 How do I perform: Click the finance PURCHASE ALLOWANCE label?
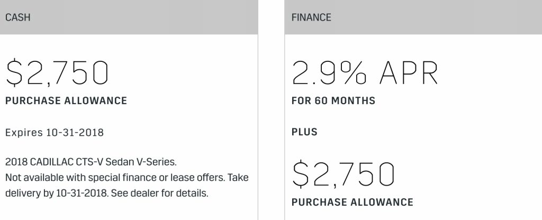tap(353, 202)
